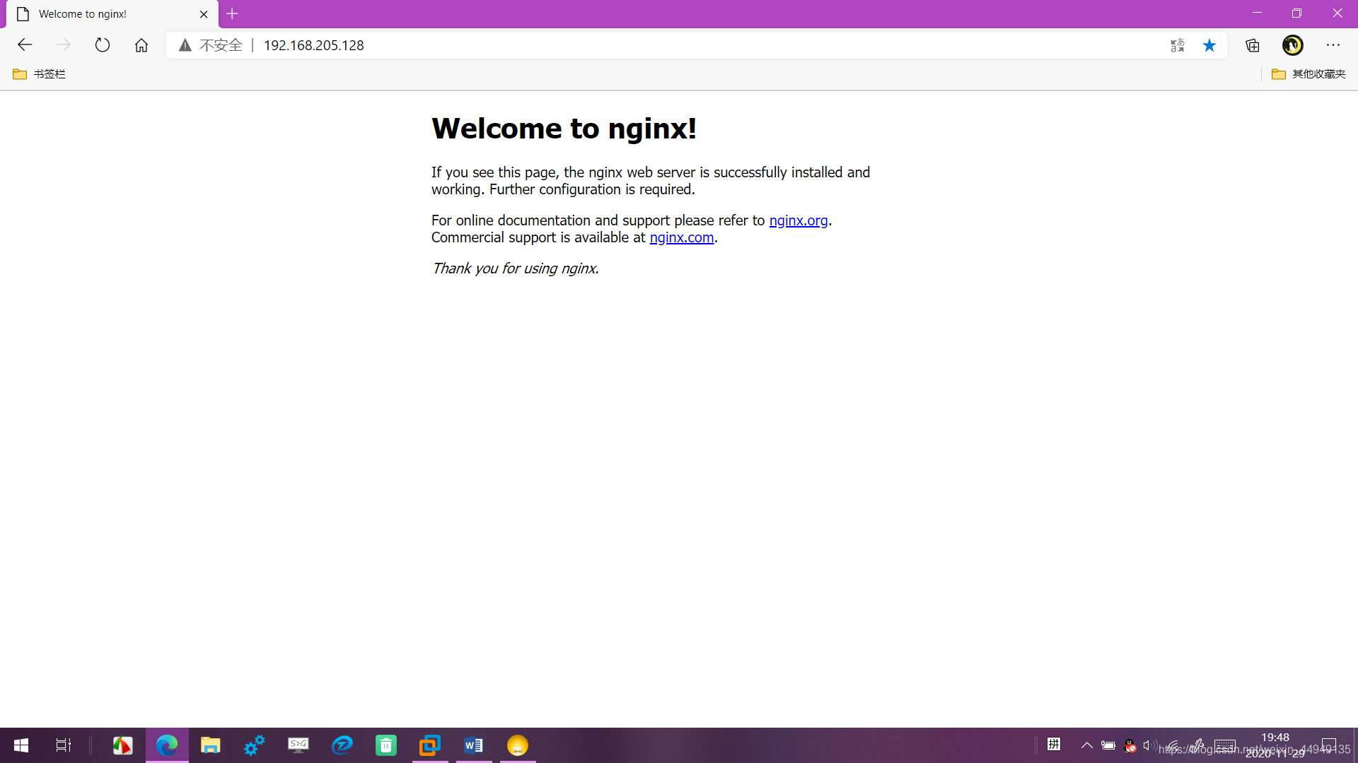This screenshot has width=1358, height=763.
Task: Launch the blue Z browser taskbar icon
Action: [342, 745]
